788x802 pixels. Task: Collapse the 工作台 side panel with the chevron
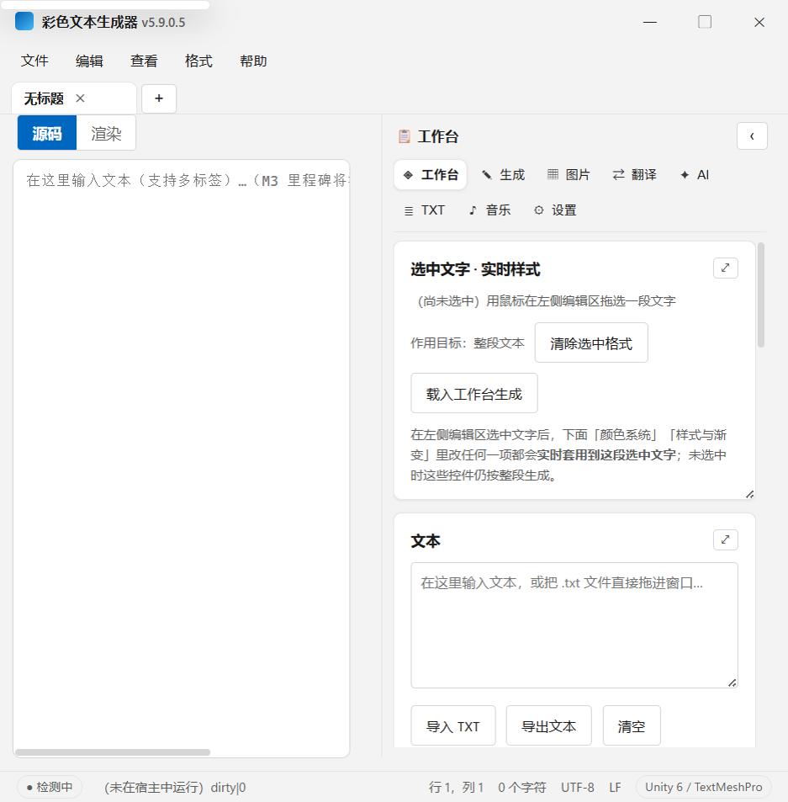point(752,136)
